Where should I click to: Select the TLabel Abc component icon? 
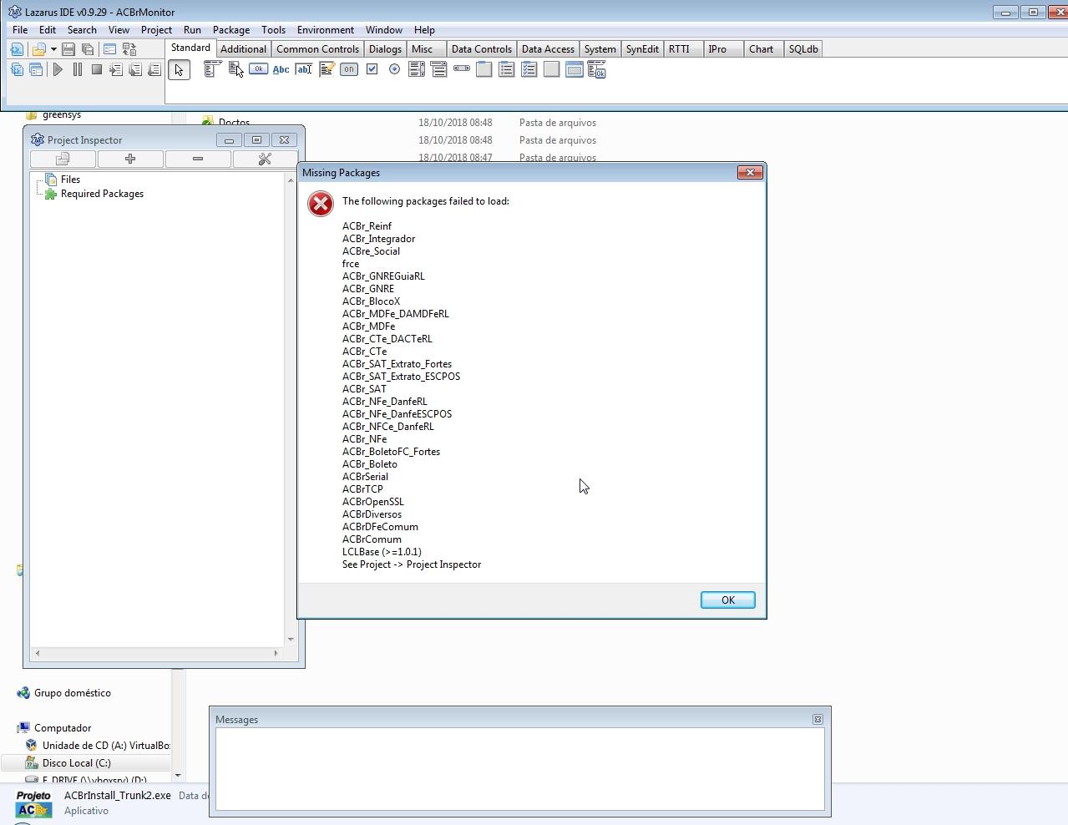[x=281, y=70]
